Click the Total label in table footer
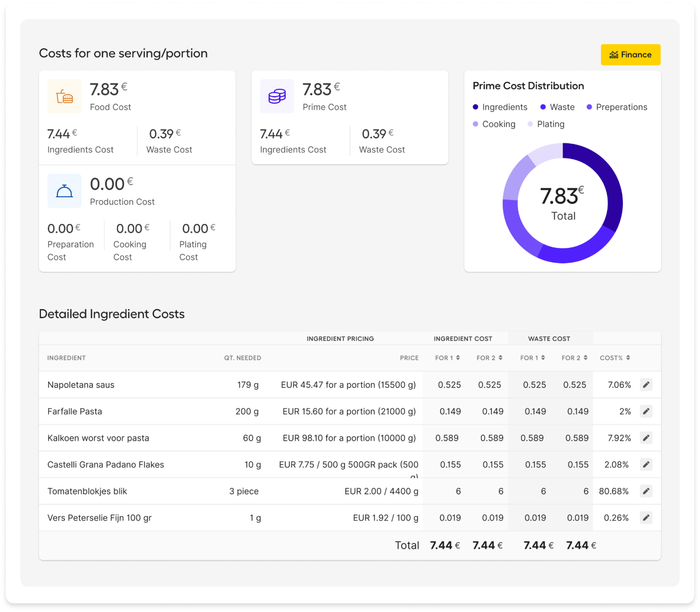This screenshot has height=612, width=700. [407, 546]
